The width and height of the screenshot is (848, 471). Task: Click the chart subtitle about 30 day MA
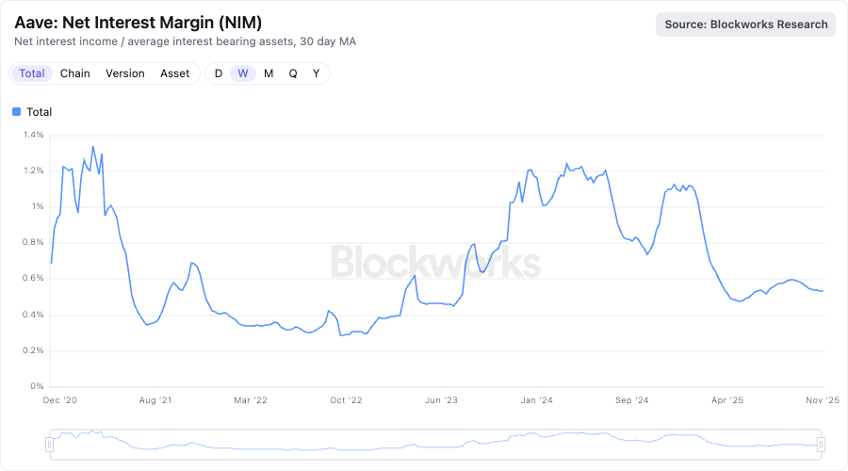coord(185,41)
